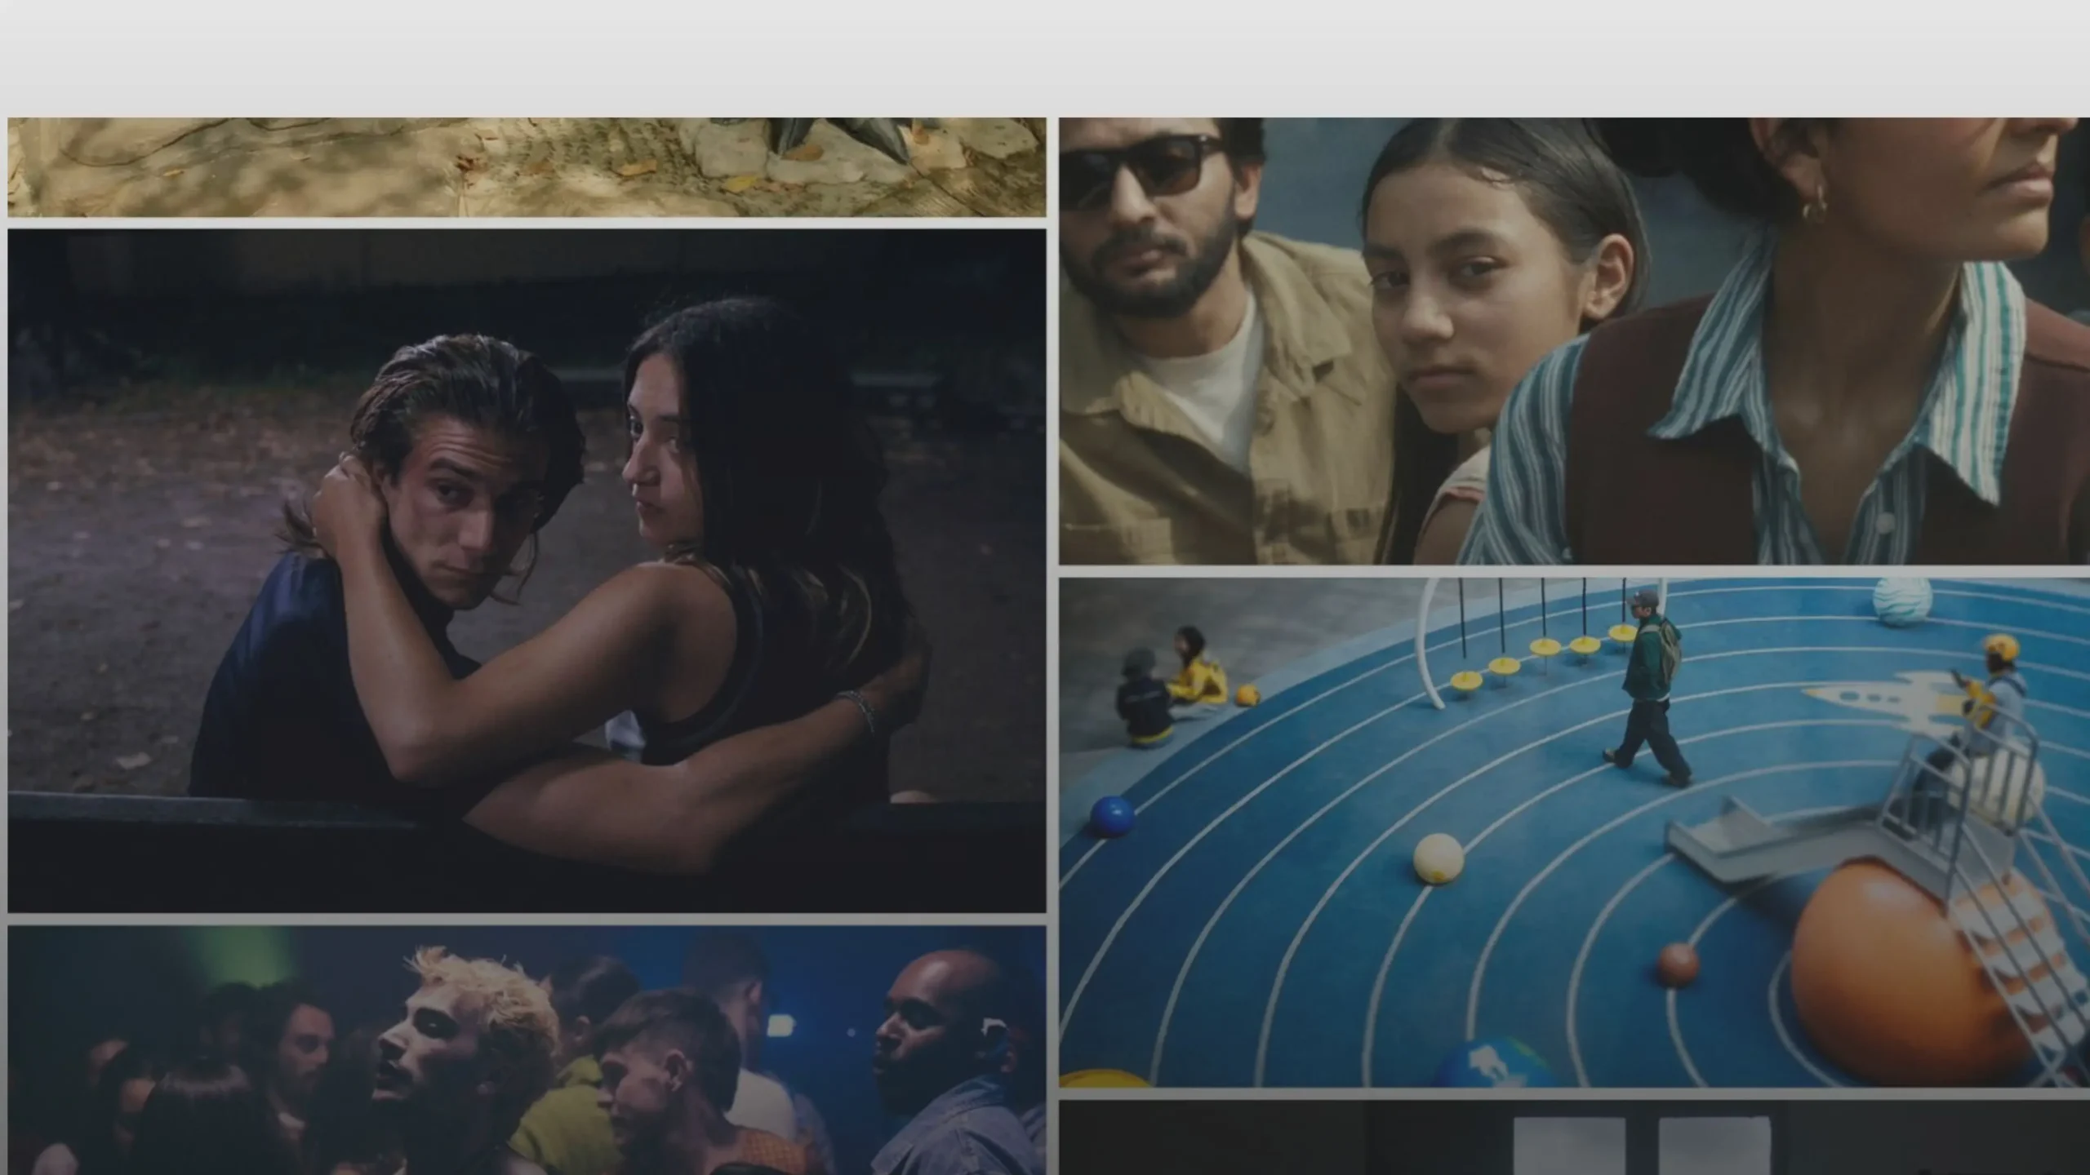Open the blue solar system playground thumbnail
2090x1175 pixels.
pos(1574,832)
